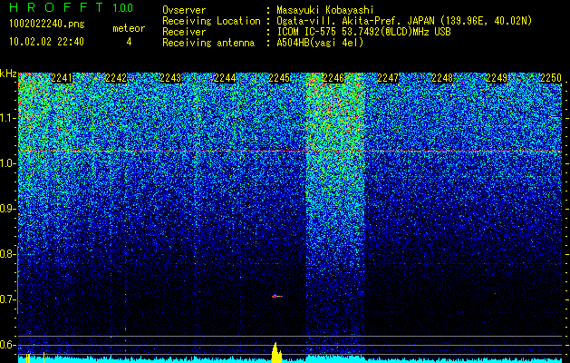Click the 0.8 kHz axis tick label
The image size is (570, 363).
7,254
